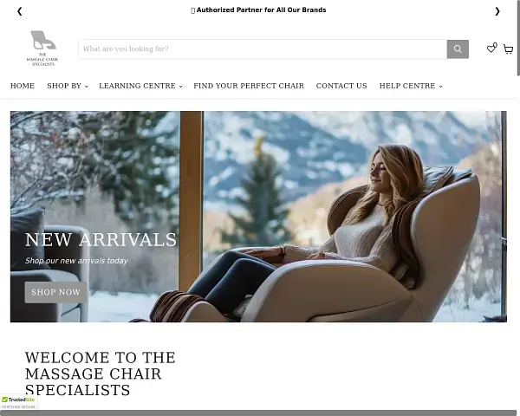Click the announcement bar checkmark icon
Screen dimensions: 520x416
pos(192,10)
